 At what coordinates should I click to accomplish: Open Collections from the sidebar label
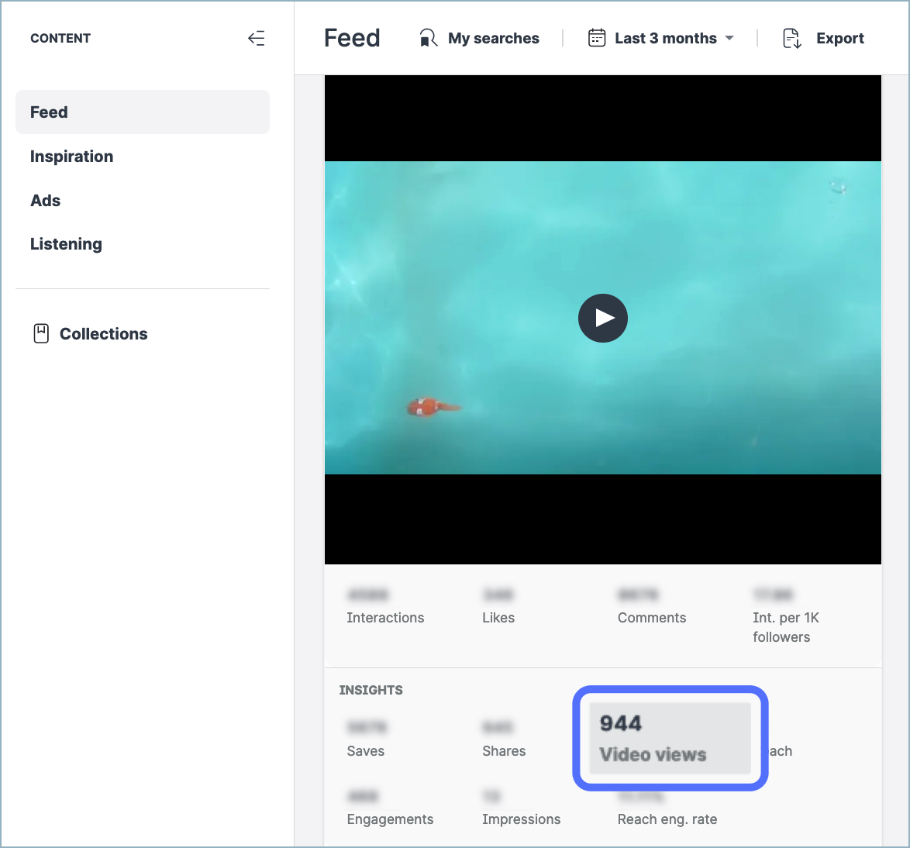(x=103, y=334)
